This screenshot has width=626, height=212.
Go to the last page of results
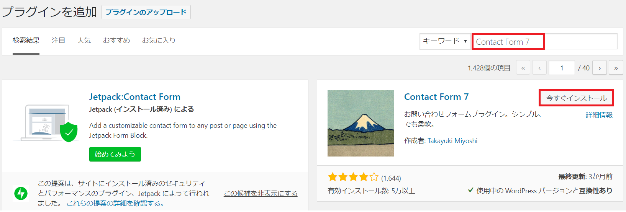[x=616, y=68]
